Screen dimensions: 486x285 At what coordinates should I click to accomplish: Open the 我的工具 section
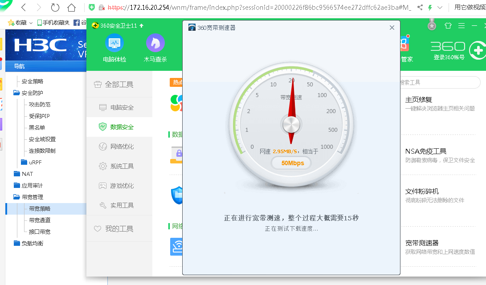pyautogui.click(x=119, y=228)
